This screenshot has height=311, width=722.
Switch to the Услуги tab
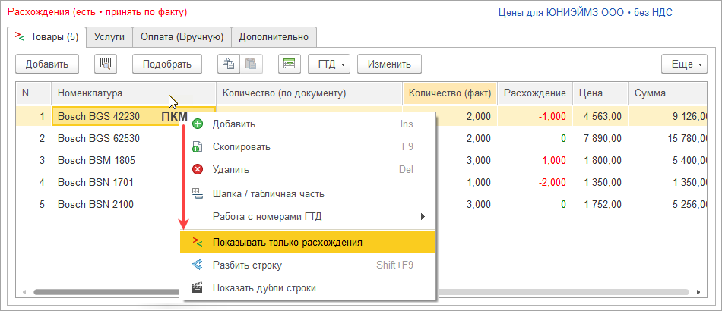tap(109, 36)
